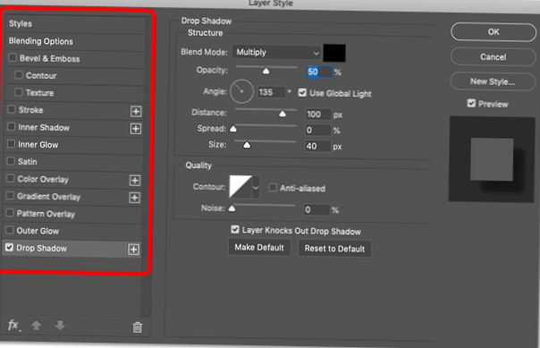Screen dimensions: 540x348
Task: Click the Cancel button
Action: click(x=494, y=57)
